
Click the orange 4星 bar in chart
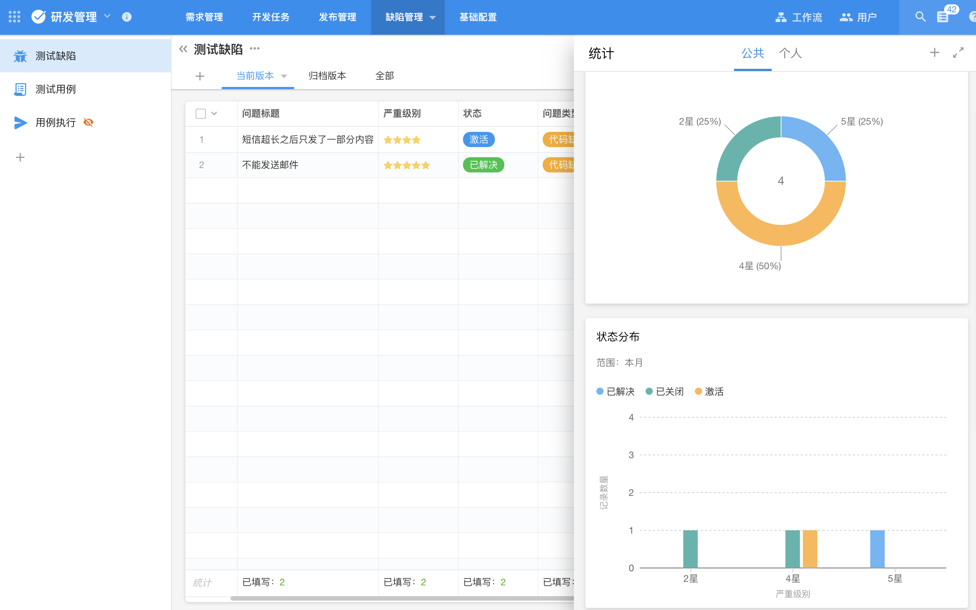810,549
